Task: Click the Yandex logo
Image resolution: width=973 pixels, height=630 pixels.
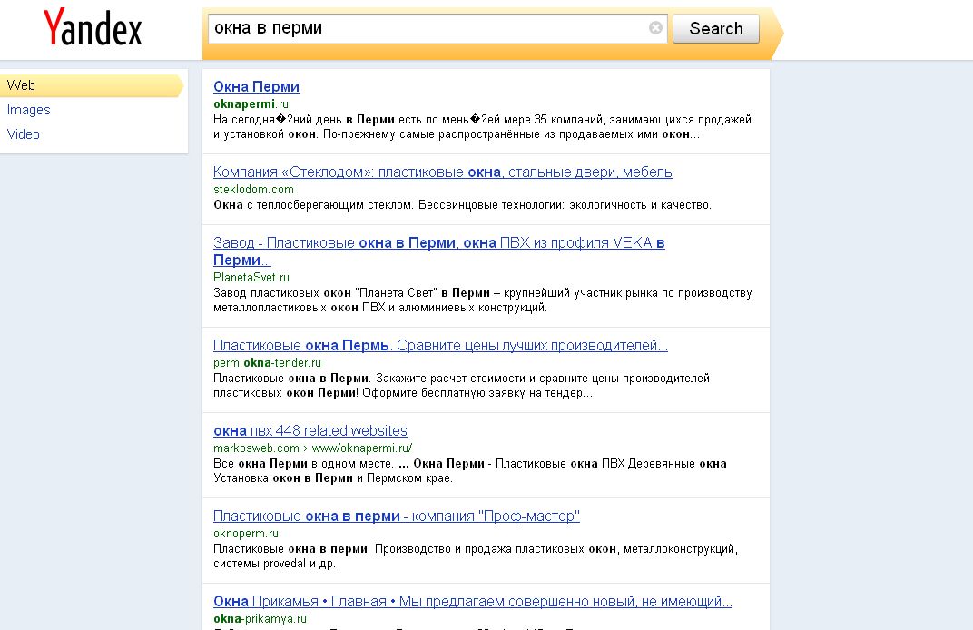Action: (x=93, y=28)
